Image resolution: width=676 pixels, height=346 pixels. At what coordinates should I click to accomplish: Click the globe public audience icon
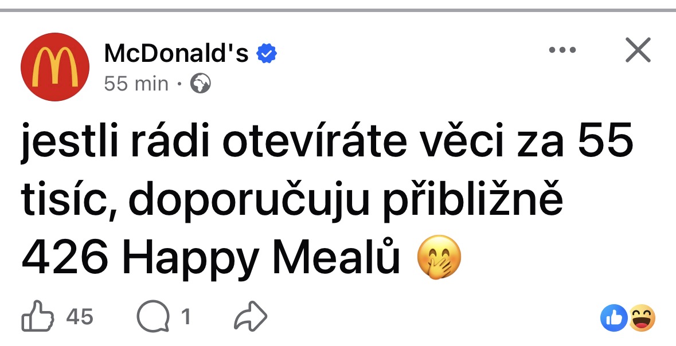click(x=201, y=83)
